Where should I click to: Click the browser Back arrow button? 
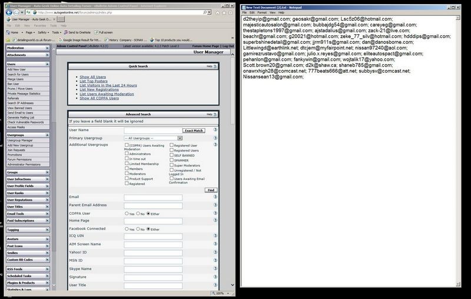[9, 12]
